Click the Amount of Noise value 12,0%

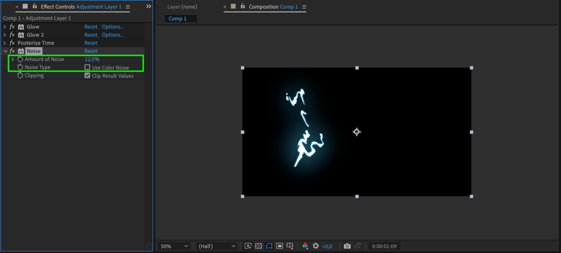[x=92, y=59]
